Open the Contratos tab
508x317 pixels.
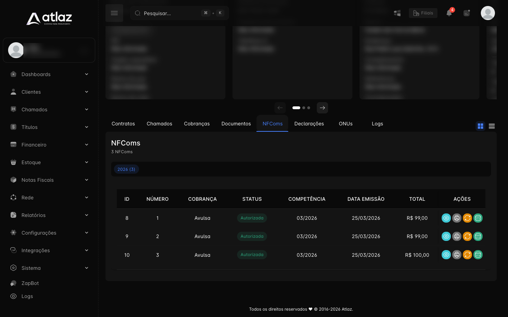tap(123, 124)
